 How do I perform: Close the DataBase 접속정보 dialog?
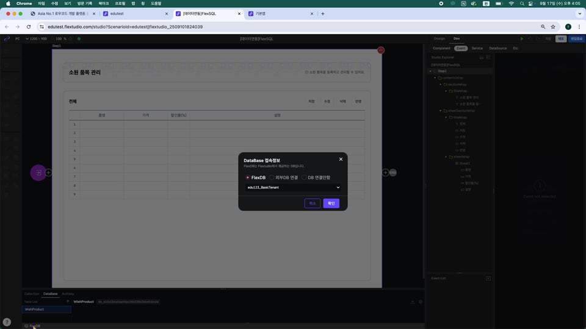pyautogui.click(x=341, y=159)
